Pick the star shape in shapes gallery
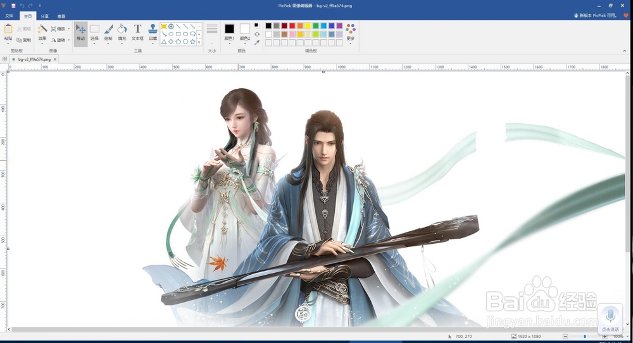 [192, 42]
